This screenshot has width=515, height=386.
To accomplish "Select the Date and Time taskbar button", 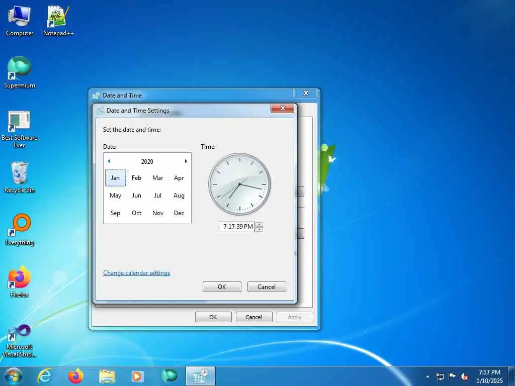I will point(200,376).
